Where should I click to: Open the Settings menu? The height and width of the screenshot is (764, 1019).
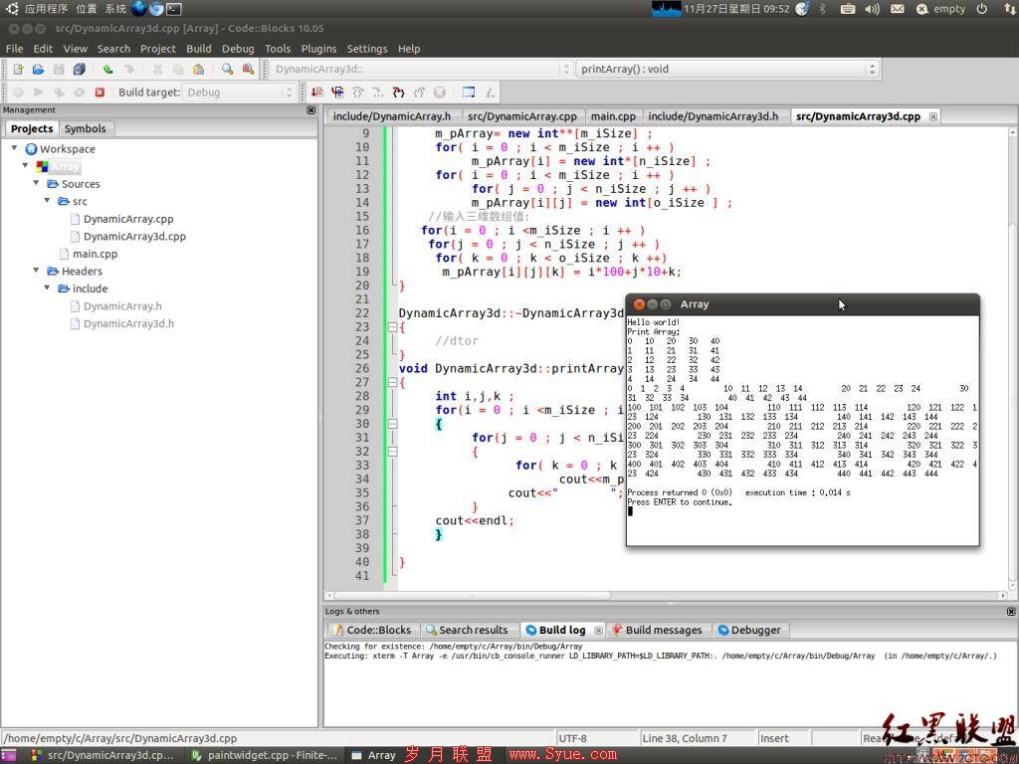coord(366,49)
